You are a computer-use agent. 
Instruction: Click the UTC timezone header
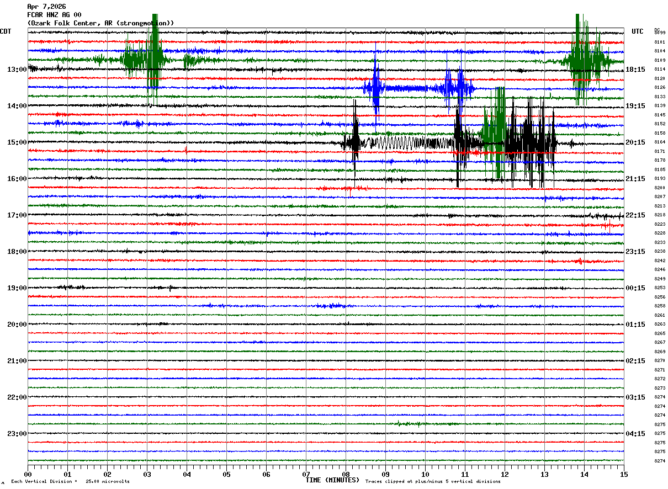click(x=638, y=31)
